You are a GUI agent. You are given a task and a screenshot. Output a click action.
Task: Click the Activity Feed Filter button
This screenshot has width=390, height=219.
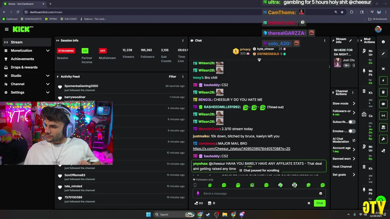(172, 77)
